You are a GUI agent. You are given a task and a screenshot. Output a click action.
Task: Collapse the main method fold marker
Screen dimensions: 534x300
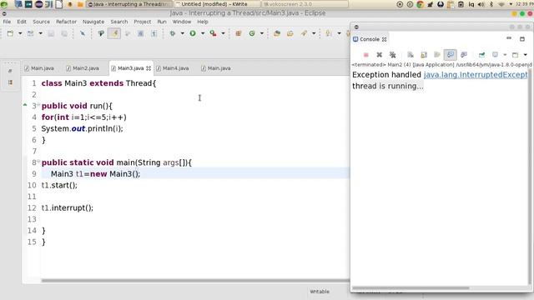tap(38, 161)
